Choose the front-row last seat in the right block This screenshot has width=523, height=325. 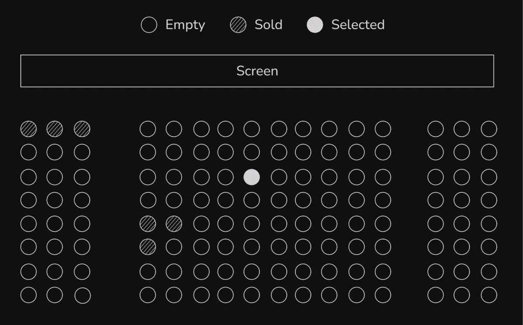(x=489, y=129)
